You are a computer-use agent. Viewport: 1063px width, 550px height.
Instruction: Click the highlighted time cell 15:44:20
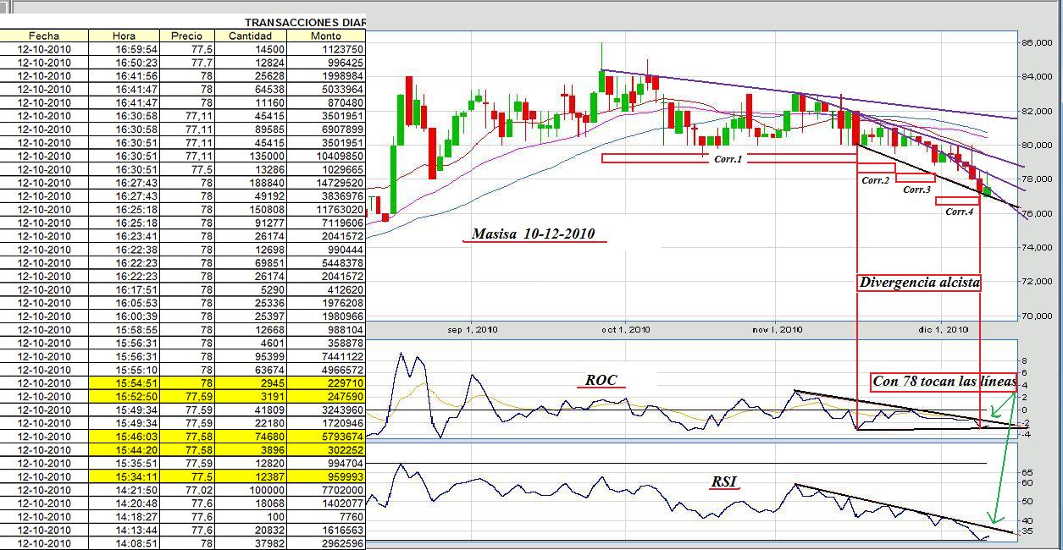[124, 450]
